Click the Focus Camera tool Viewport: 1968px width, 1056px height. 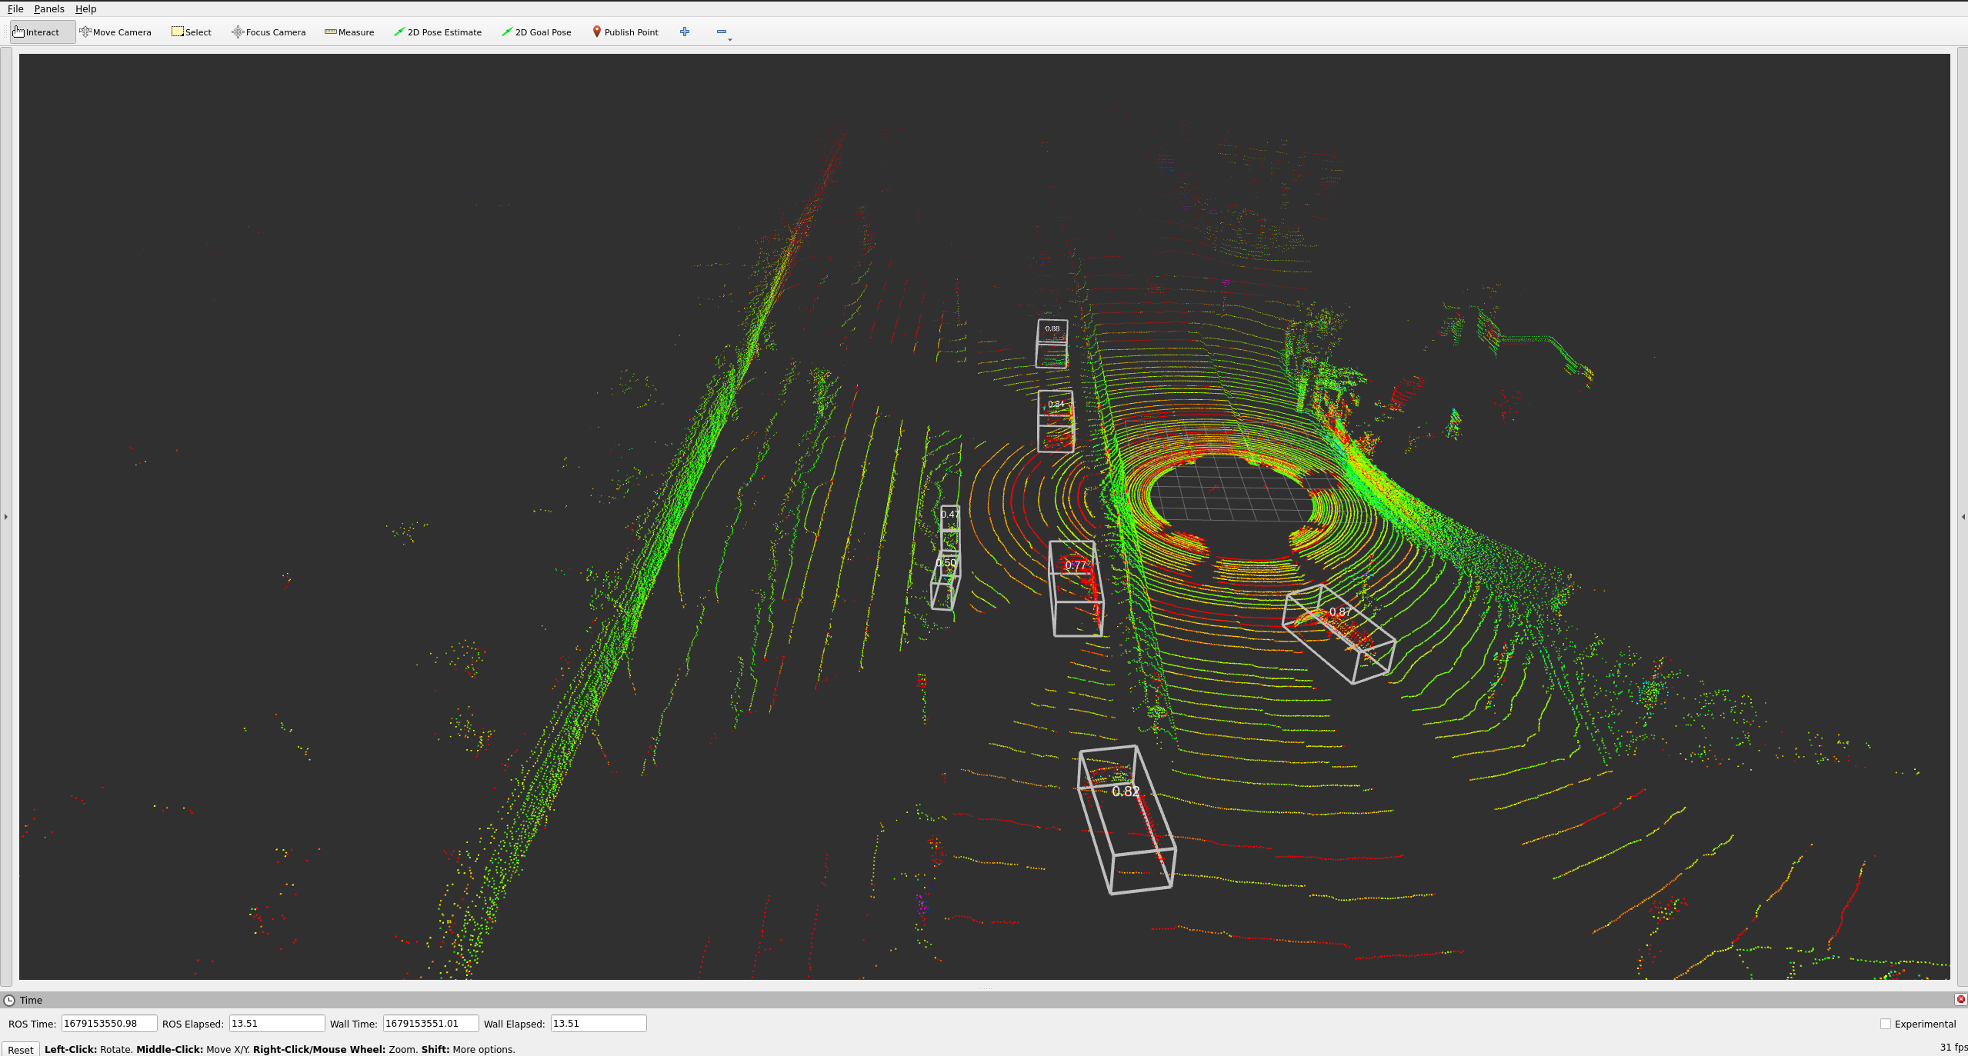pyautogui.click(x=269, y=32)
